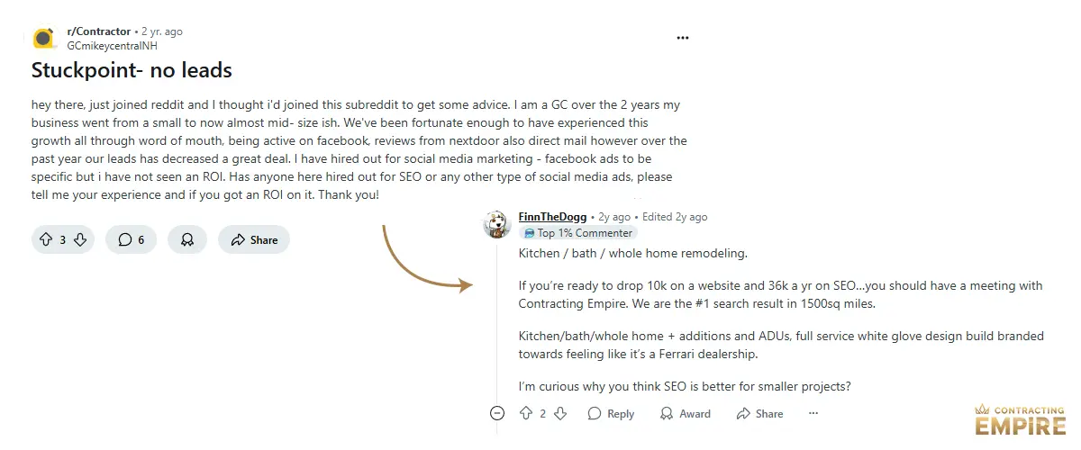The width and height of the screenshot is (1081, 450).
Task: Click the r/Contractor community avatar
Action: coord(44,38)
